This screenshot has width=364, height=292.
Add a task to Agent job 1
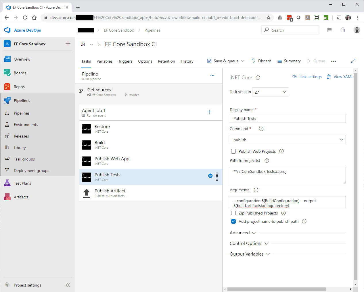(209, 112)
